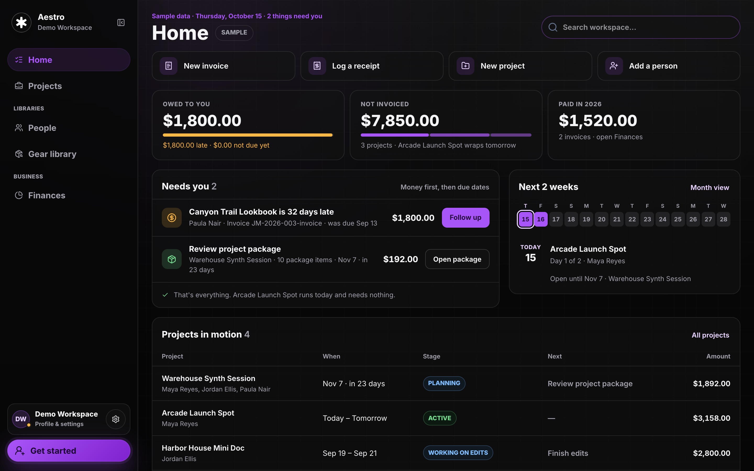Click Open until Nov 7 Warehouse Synth Session

pos(620,279)
